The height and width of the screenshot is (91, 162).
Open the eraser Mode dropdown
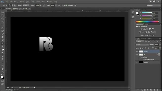point(26,6)
